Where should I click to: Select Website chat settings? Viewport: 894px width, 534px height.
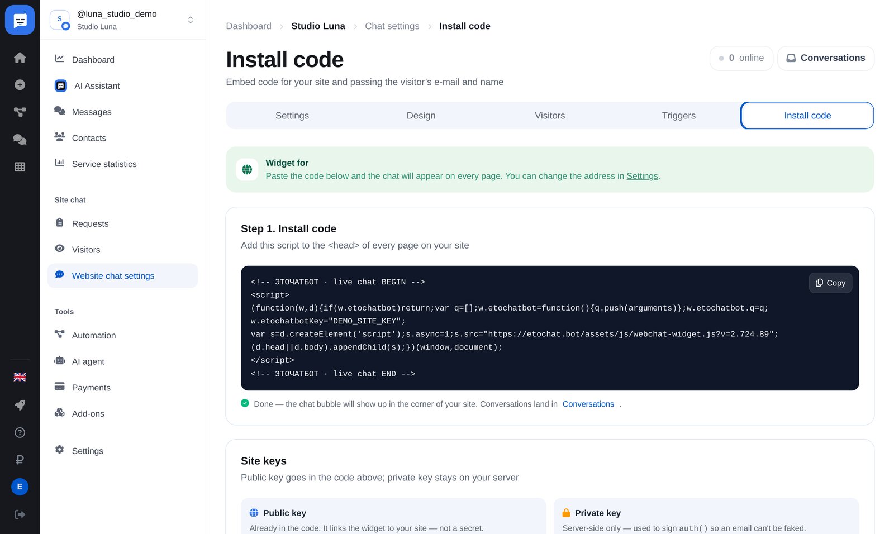[122, 276]
